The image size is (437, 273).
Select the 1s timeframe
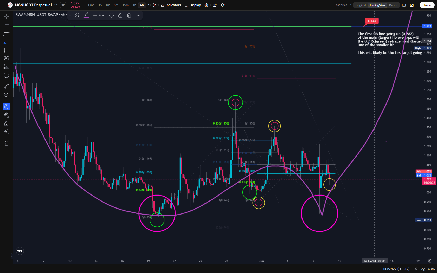[x=100, y=5]
